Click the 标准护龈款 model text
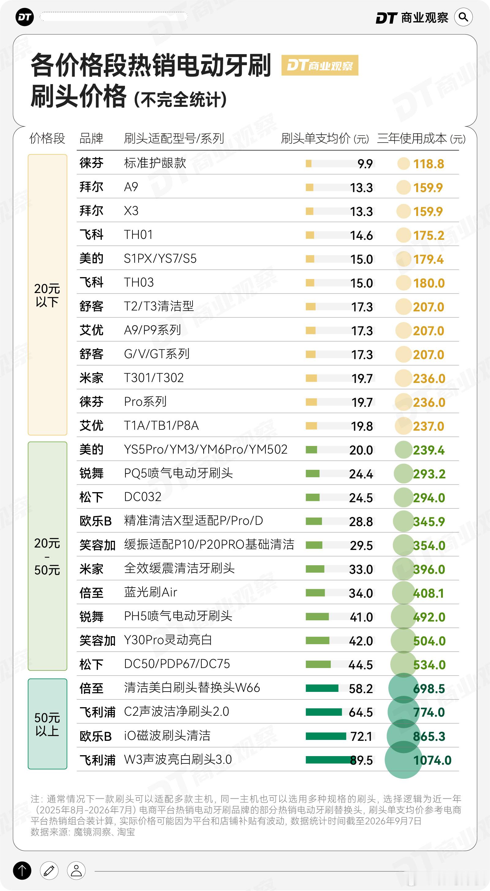This screenshot has height=891, width=490. click(155, 163)
